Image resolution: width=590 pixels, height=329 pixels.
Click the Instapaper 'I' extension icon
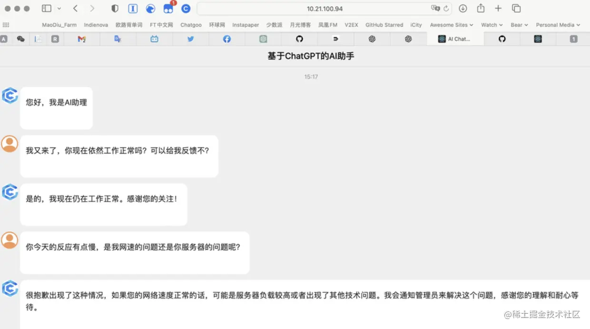coord(133,9)
